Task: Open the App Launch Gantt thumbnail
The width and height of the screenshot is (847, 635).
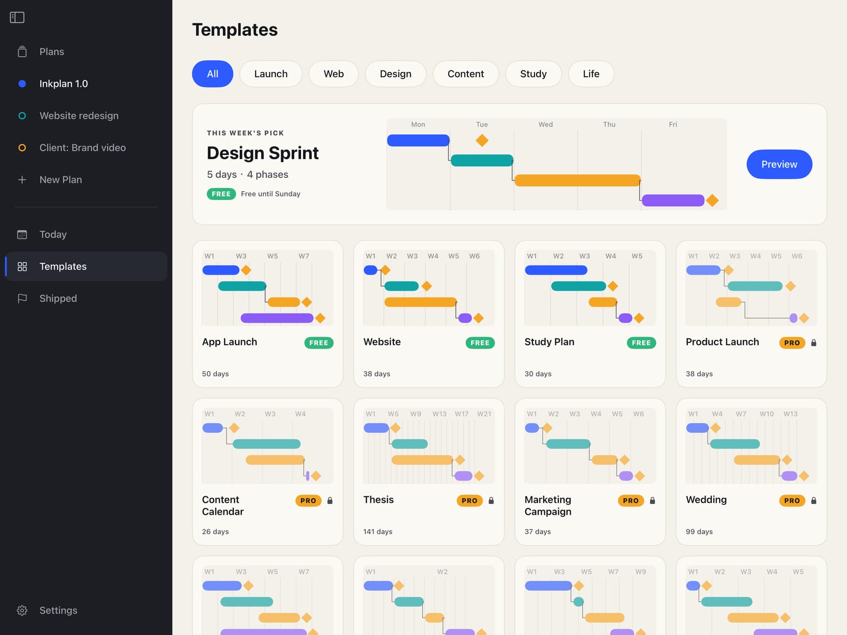Action: click(x=268, y=288)
